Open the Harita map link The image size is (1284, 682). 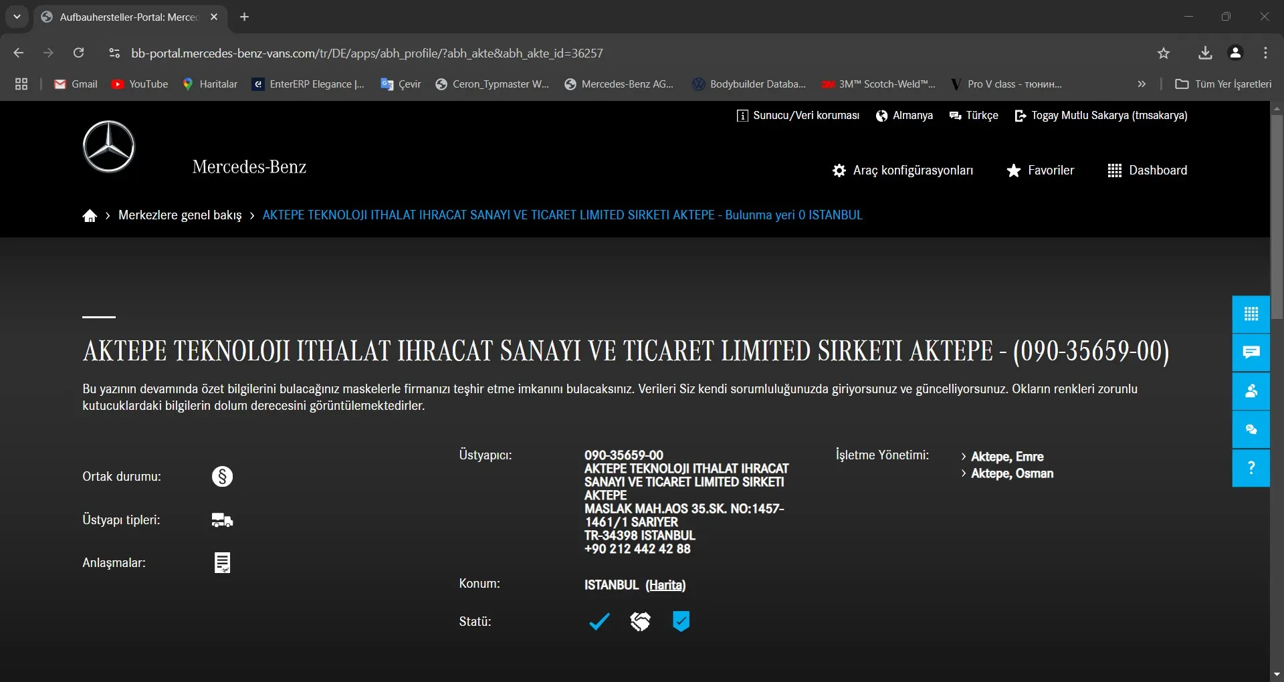(x=665, y=585)
